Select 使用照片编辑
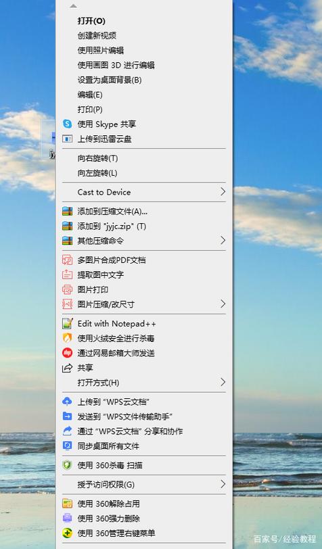 (101, 51)
